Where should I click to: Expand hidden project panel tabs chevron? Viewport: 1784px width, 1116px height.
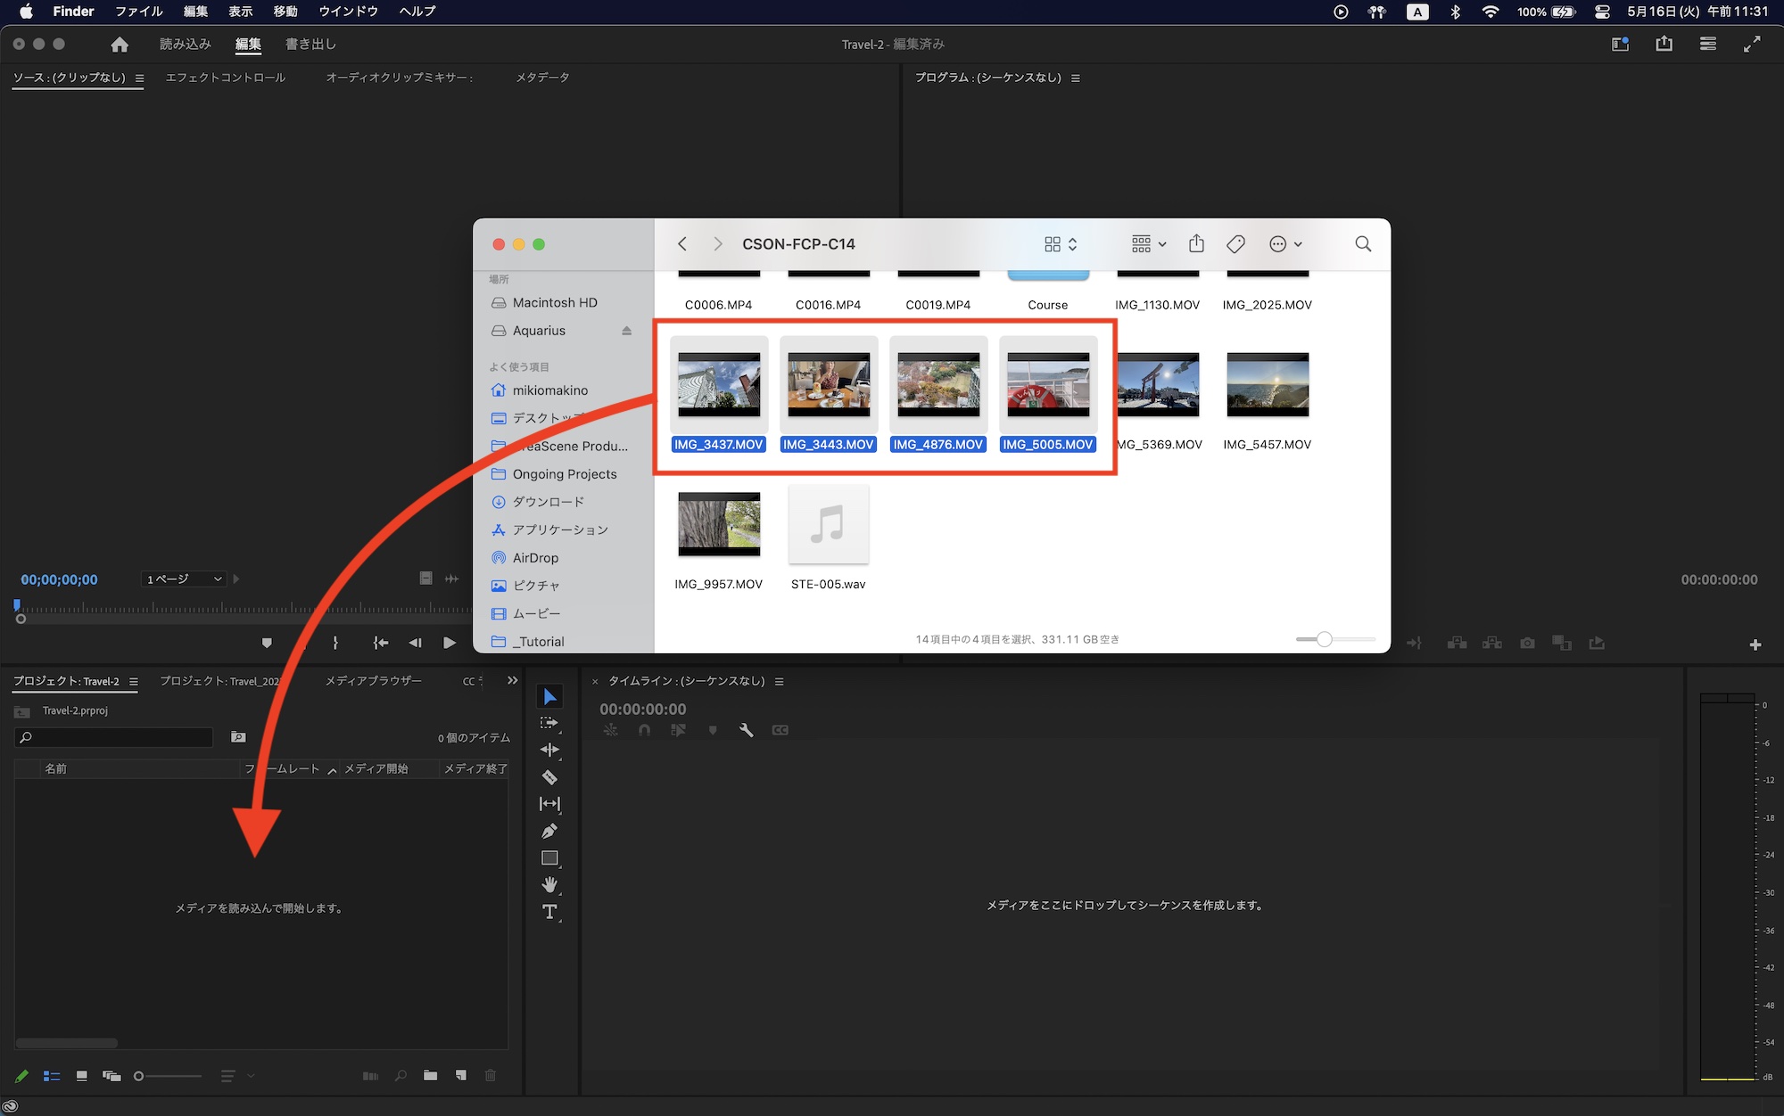(512, 681)
